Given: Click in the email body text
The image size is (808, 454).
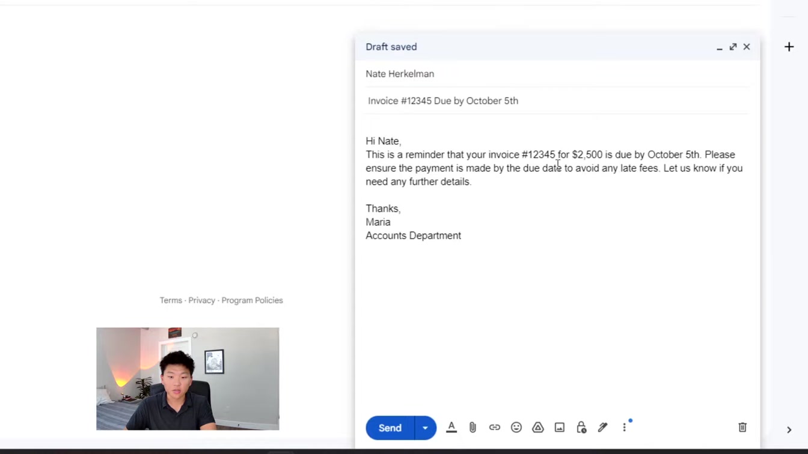Looking at the screenshot, I should click(x=554, y=168).
